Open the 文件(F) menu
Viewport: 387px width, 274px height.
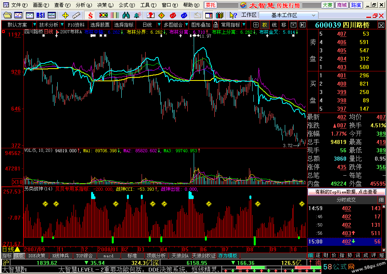click(19, 5)
